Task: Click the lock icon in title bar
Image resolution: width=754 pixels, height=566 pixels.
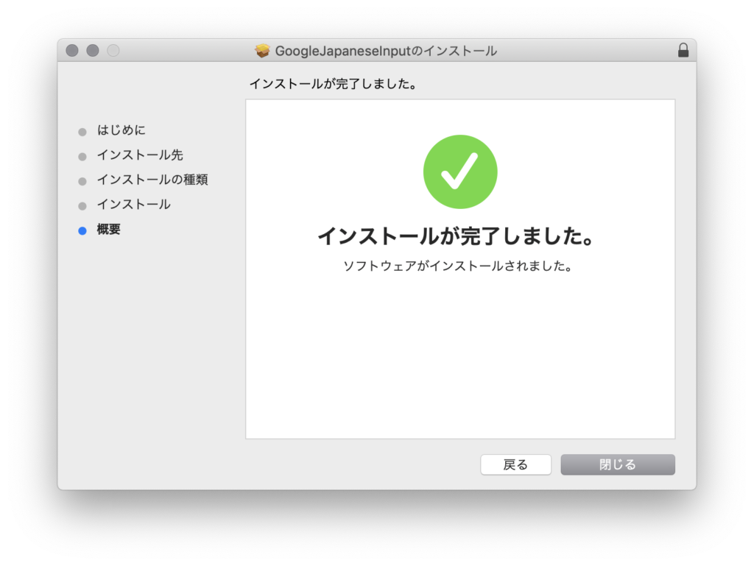Action: [683, 50]
